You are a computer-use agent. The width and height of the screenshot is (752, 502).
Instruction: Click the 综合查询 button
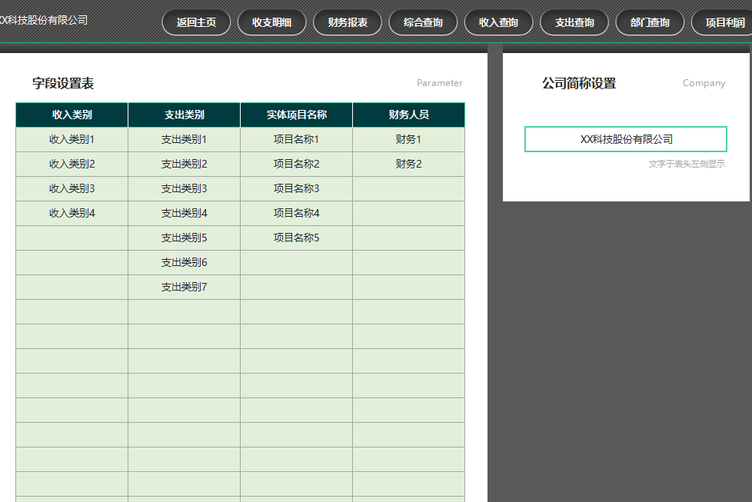[423, 22]
